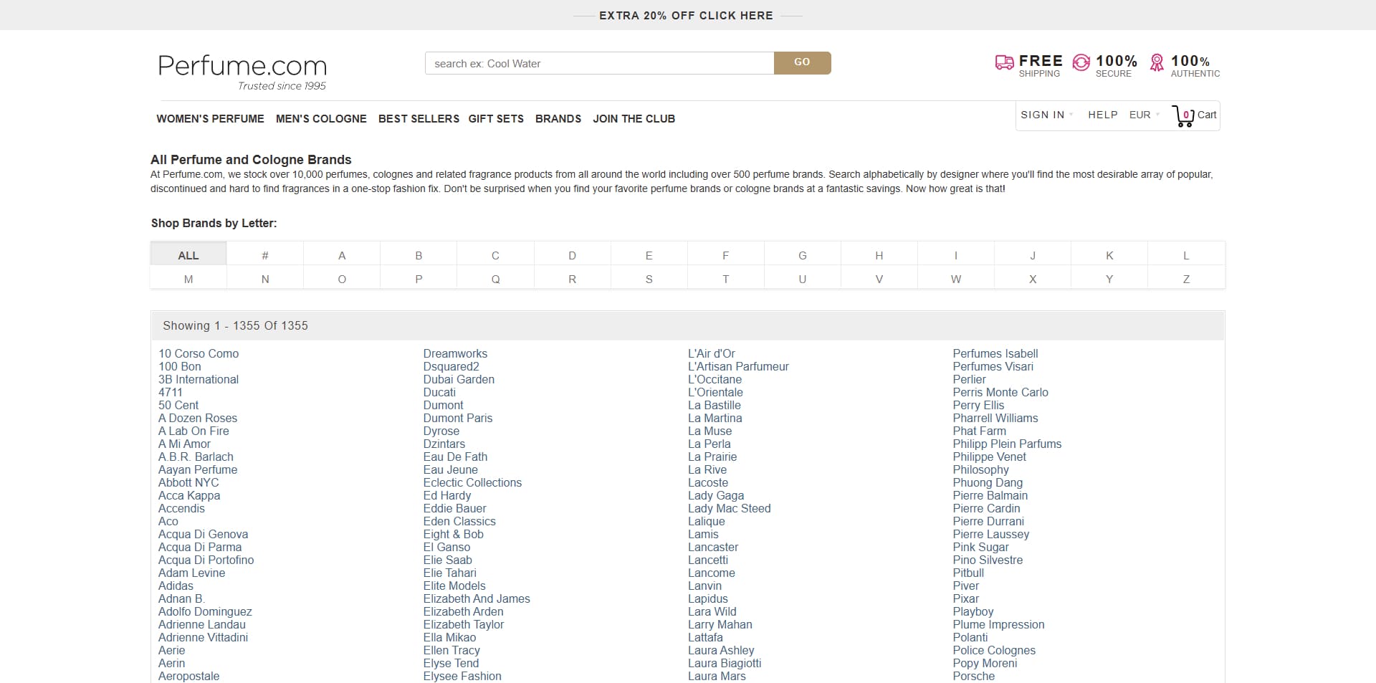Image resolution: width=1376 pixels, height=683 pixels.
Task: Open the L'Occitane brand link
Action: pyautogui.click(x=715, y=379)
